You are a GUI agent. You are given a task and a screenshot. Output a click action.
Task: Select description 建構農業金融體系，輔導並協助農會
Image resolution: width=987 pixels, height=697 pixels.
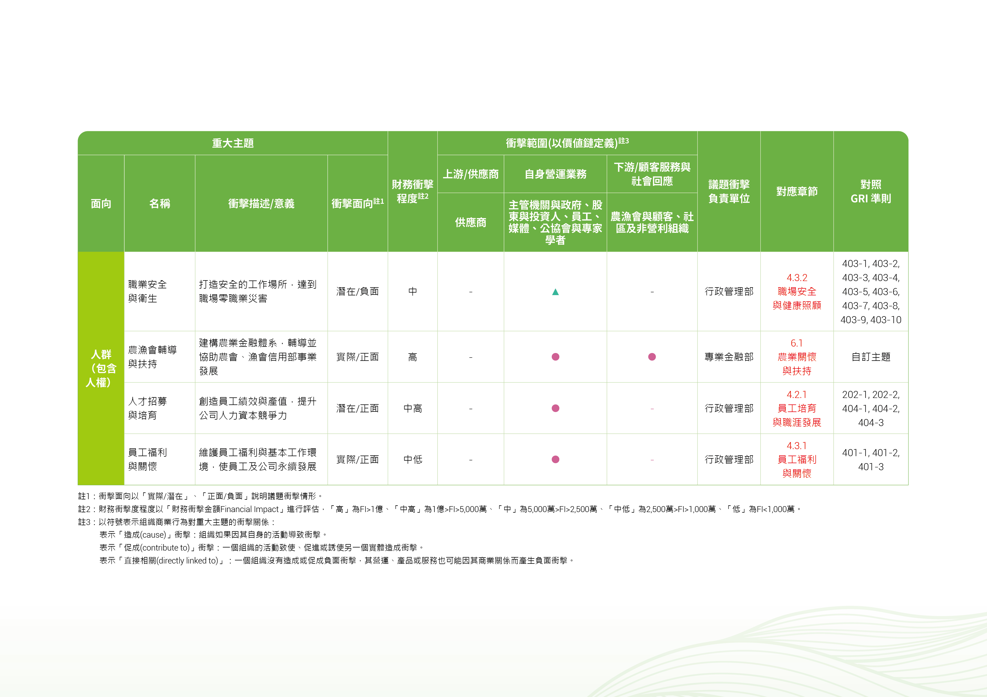coord(257,357)
